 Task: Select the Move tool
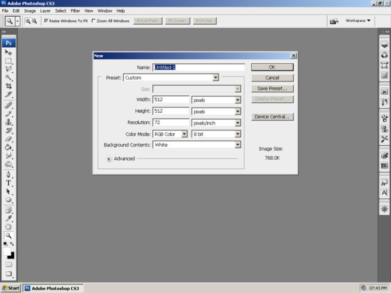[x=8, y=52]
